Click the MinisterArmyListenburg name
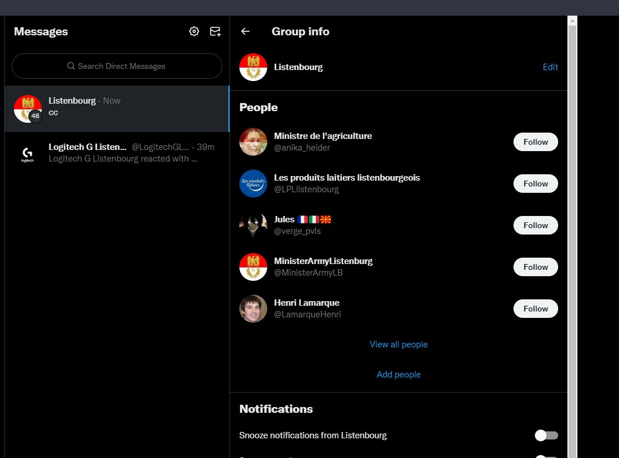Image resolution: width=619 pixels, height=458 pixels. [x=323, y=261]
